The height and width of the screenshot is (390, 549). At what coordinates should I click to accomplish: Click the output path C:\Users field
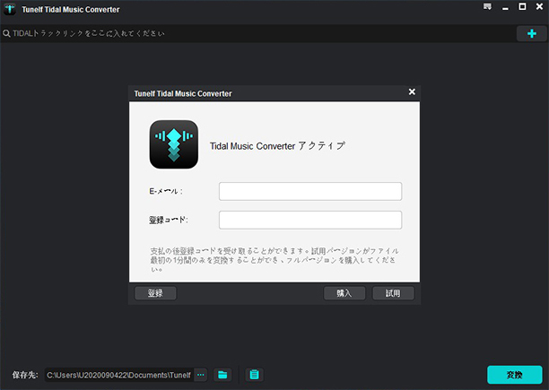119,375
